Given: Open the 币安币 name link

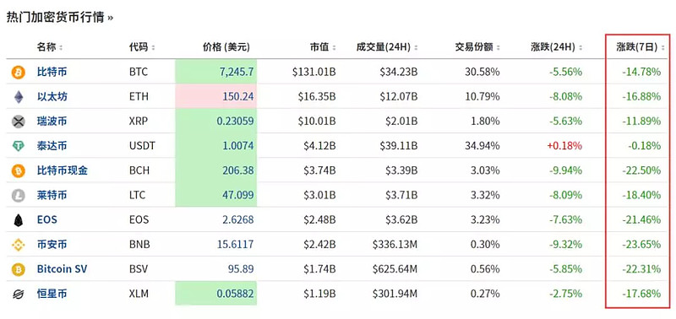Looking at the screenshot, I should (52, 245).
